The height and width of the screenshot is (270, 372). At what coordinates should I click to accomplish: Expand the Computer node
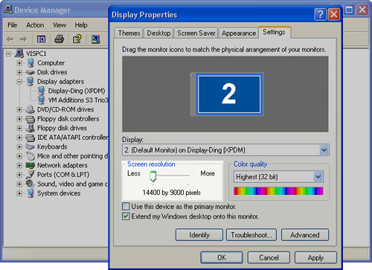pos(19,63)
